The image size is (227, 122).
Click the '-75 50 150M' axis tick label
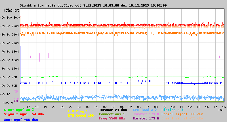(9, 60)
